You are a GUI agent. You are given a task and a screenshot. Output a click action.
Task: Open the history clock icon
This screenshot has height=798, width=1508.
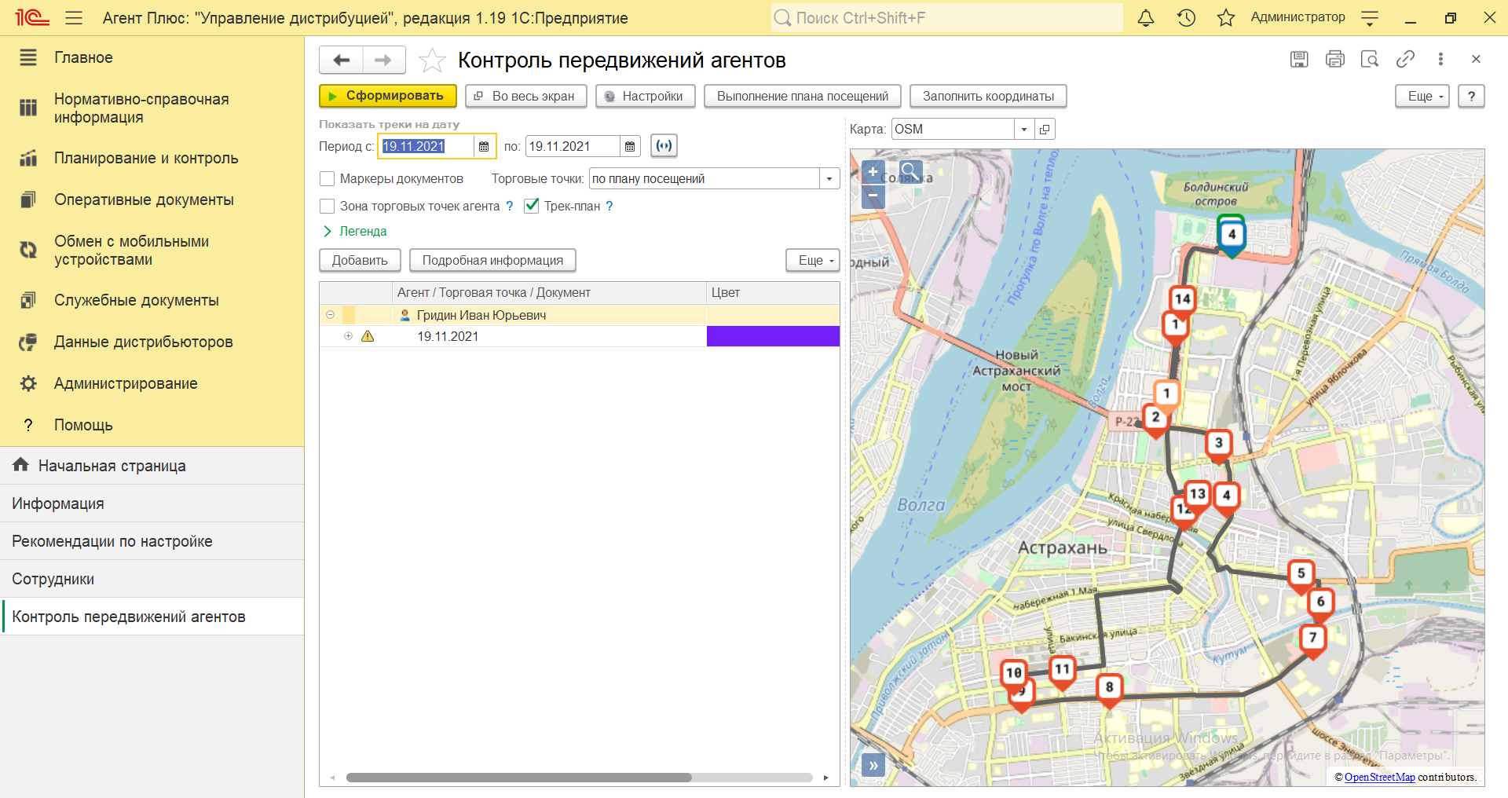click(x=1186, y=18)
